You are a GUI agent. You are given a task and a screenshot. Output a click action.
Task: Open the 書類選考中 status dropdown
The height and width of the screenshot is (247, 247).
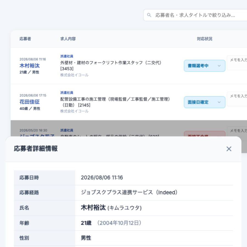(204, 66)
